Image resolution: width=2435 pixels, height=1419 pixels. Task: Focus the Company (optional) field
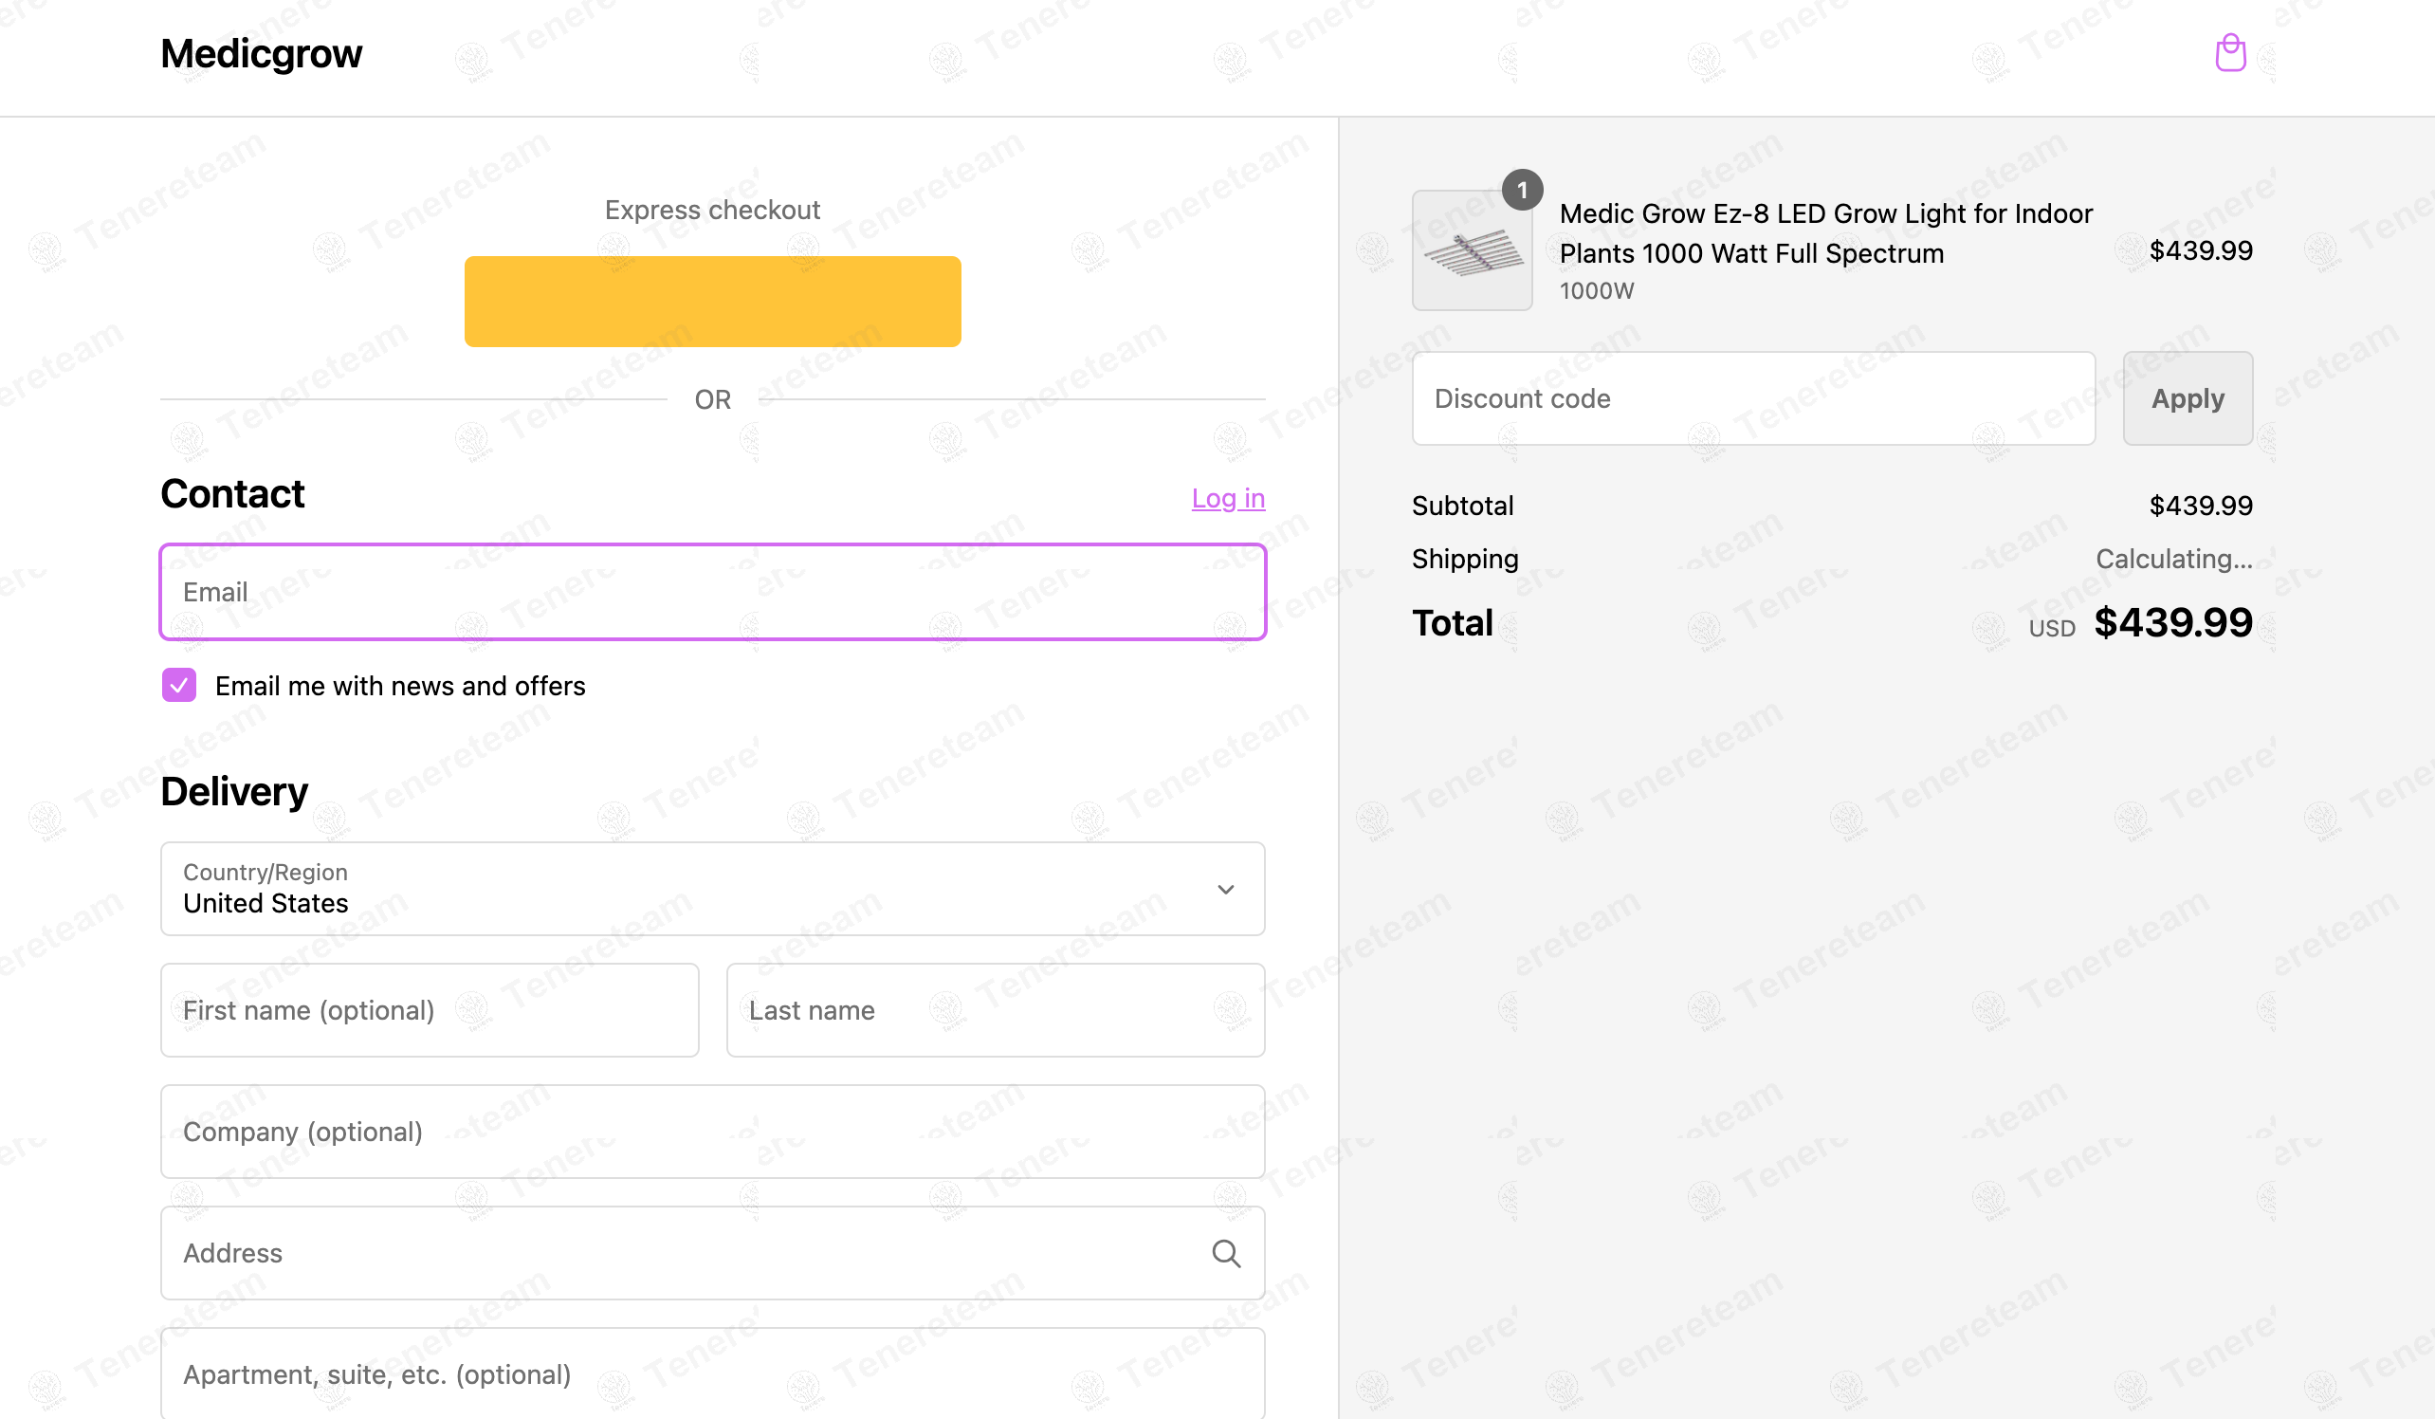point(713,1131)
